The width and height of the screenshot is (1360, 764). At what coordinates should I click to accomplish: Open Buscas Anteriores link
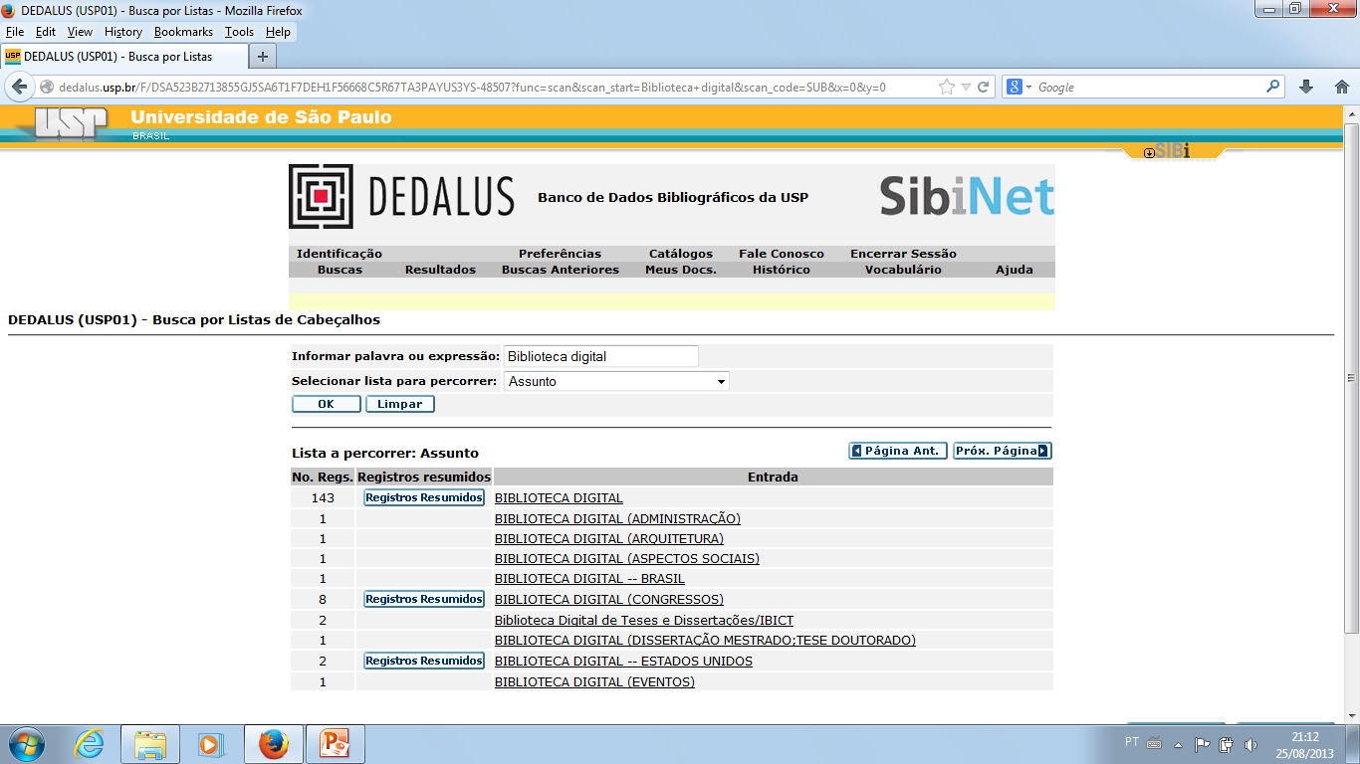pos(561,270)
